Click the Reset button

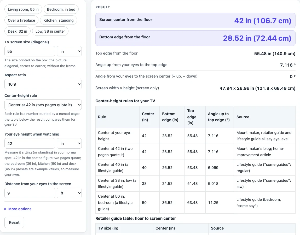tap(14, 222)
